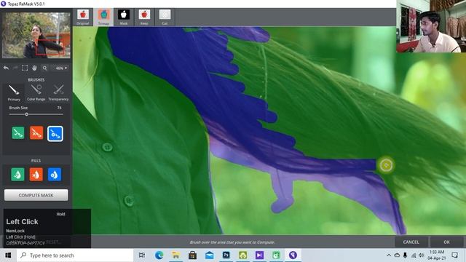
Task: Click the COMPUTE MASK button
Action: tap(36, 195)
